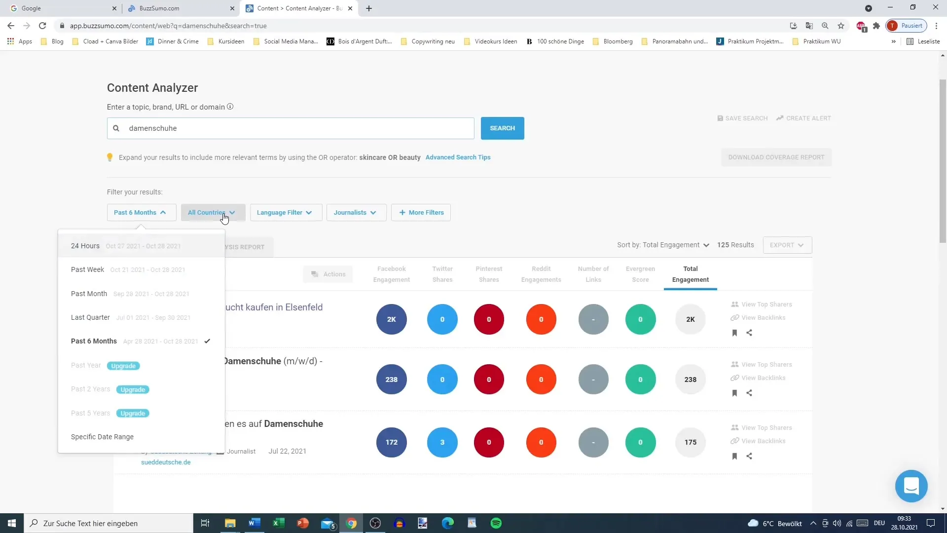Open PowerPoint from the taskbar
The image size is (947, 533).
click(303, 523)
